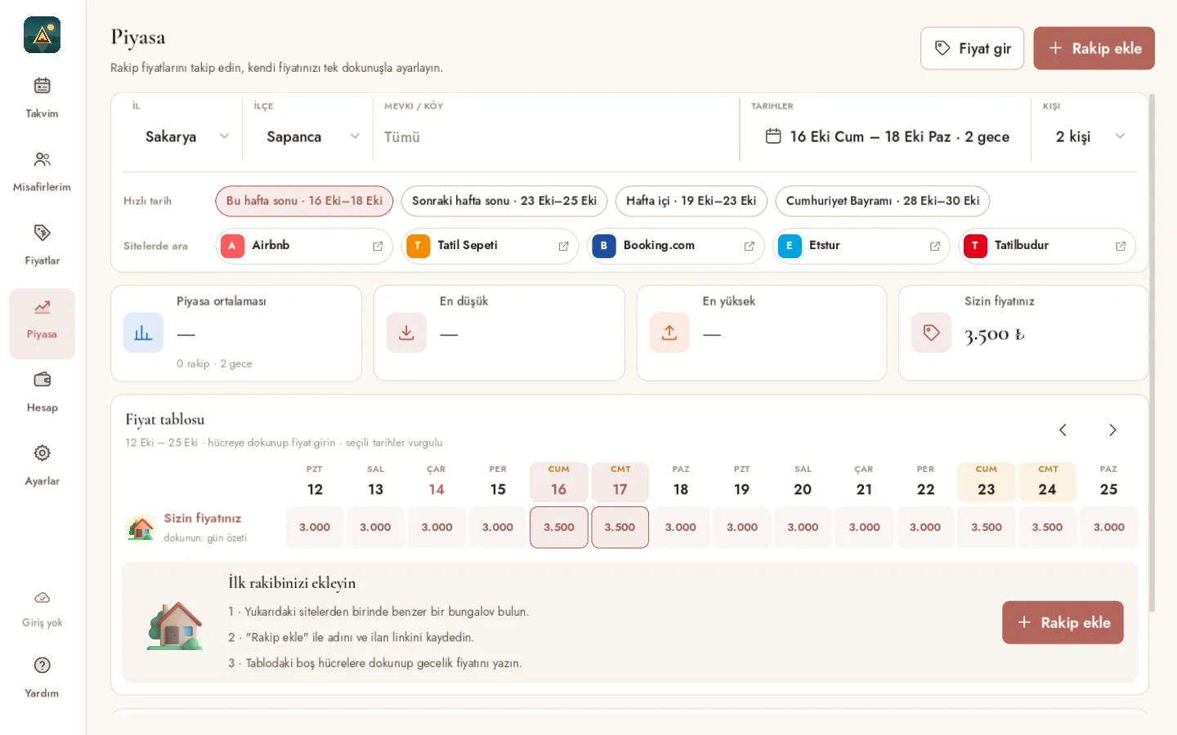Open Tatil Sepeti external link icon
Screen dimensions: 1177x735
click(x=563, y=246)
